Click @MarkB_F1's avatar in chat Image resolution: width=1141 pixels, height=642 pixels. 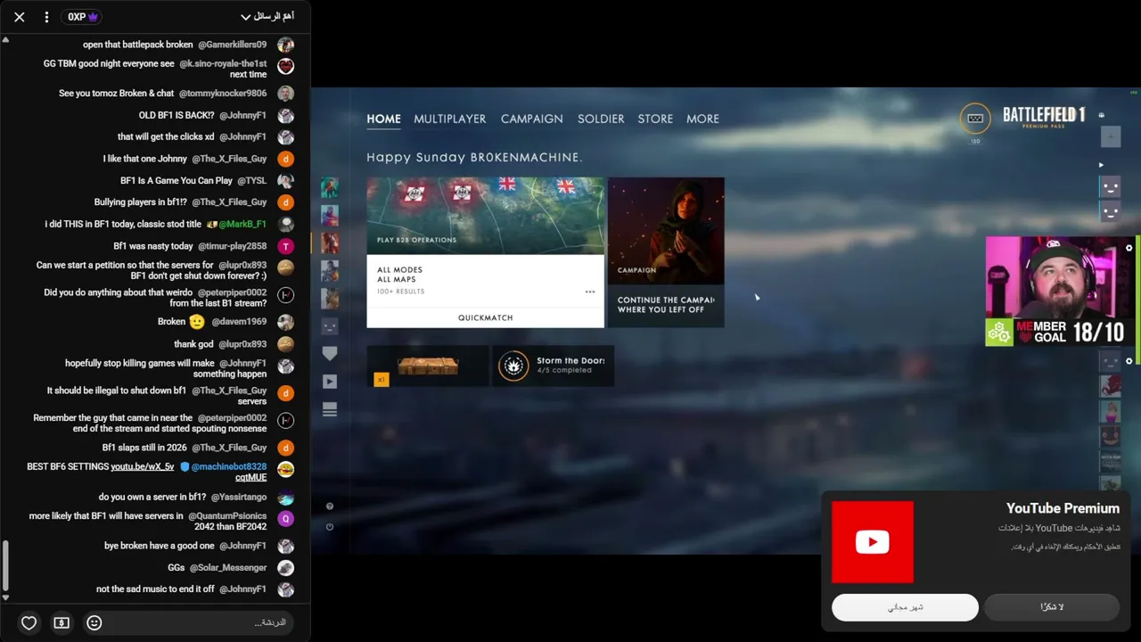pos(285,225)
